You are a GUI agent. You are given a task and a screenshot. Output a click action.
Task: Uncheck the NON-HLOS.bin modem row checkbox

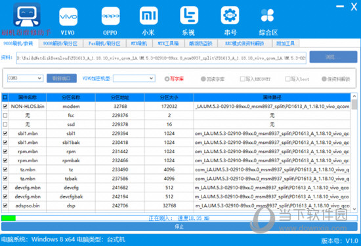coord(5,106)
